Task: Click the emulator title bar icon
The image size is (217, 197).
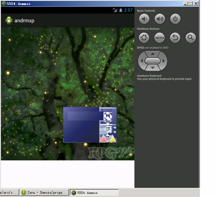Action: click(4, 4)
